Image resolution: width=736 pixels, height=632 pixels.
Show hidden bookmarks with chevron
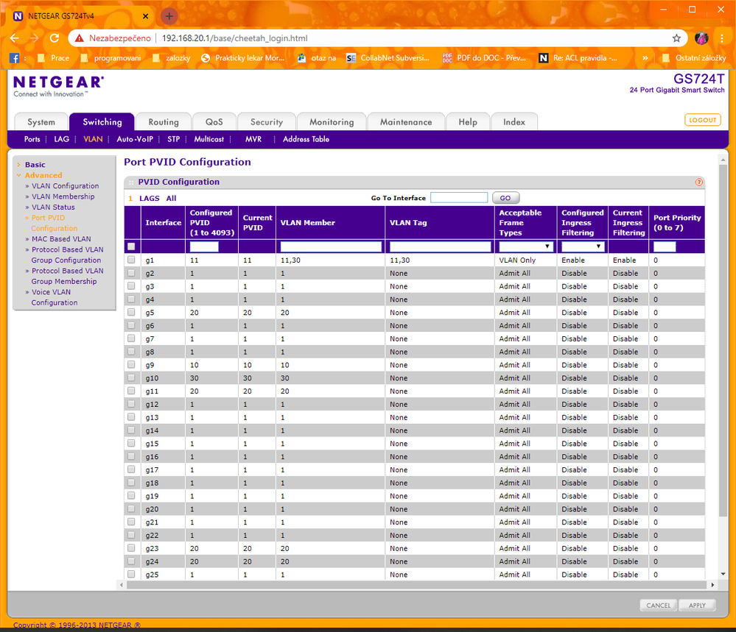pos(645,58)
